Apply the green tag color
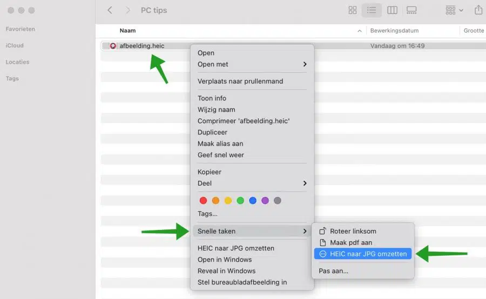This screenshot has height=299, width=486. click(240, 200)
